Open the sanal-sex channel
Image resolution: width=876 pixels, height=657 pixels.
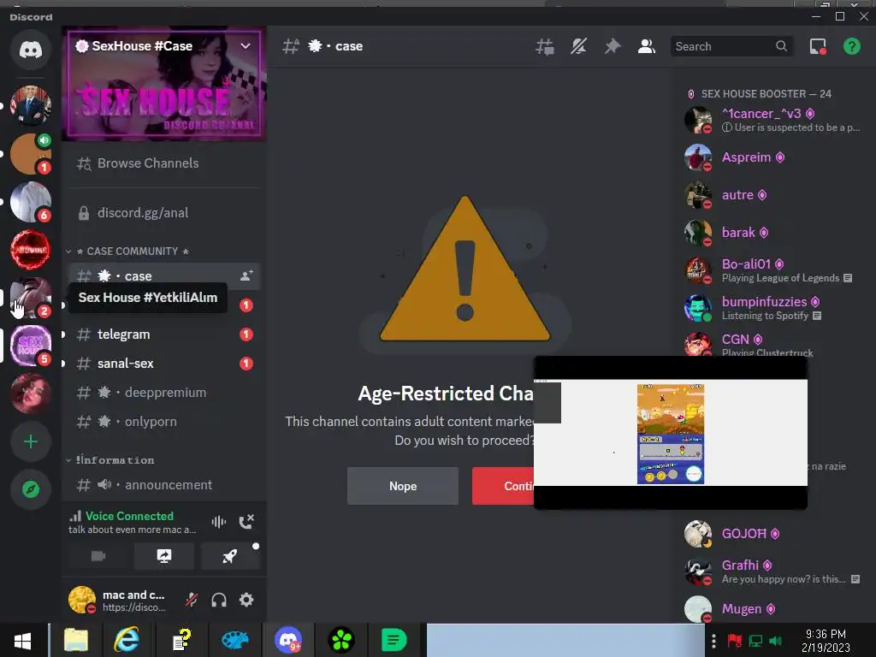tap(163, 363)
